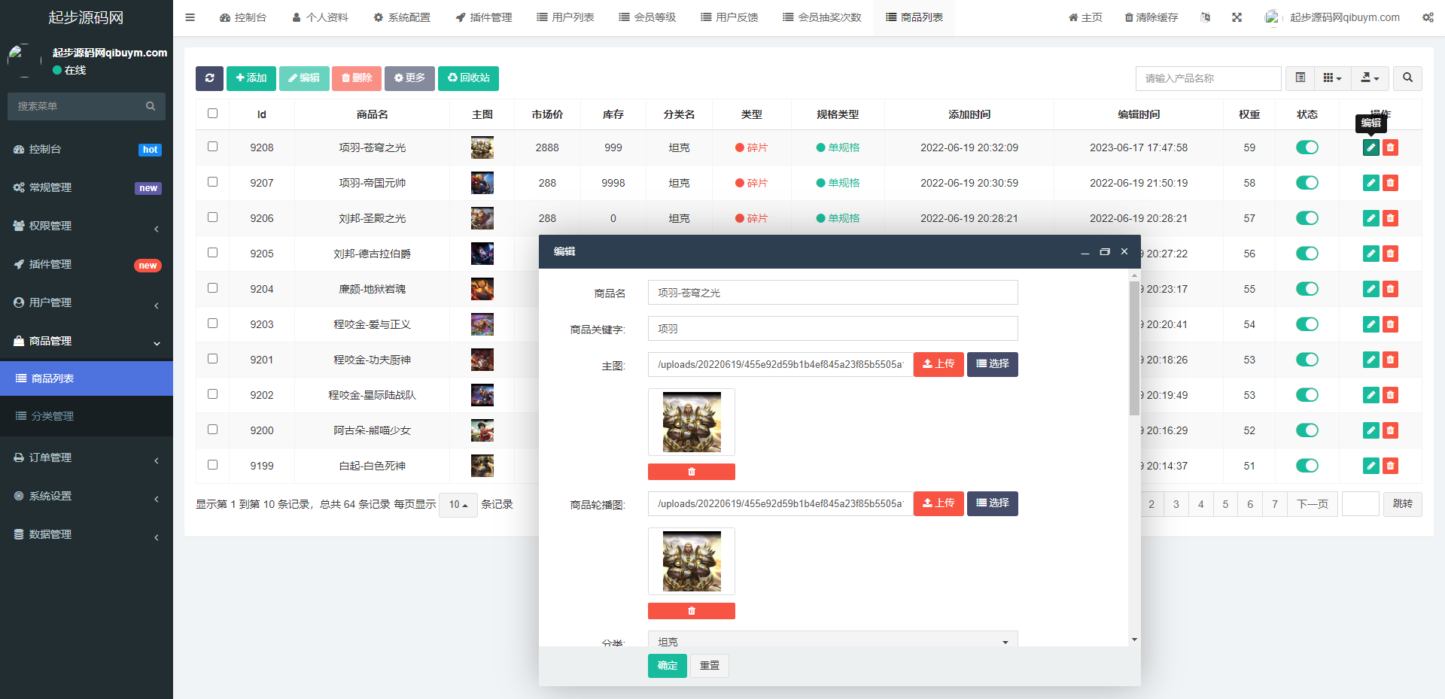Click the refresh icon button in toolbar

pos(209,78)
